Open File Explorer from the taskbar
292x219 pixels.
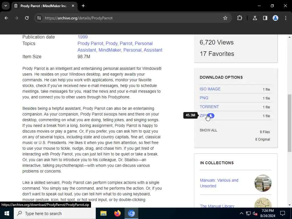pyautogui.click(x=103, y=213)
